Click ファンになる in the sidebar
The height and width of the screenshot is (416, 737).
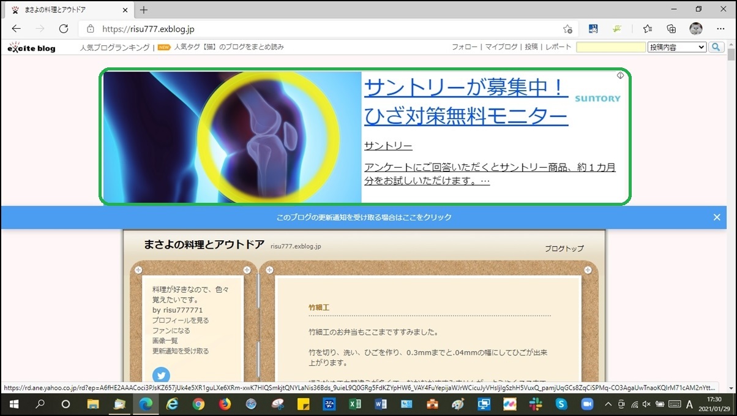click(171, 331)
